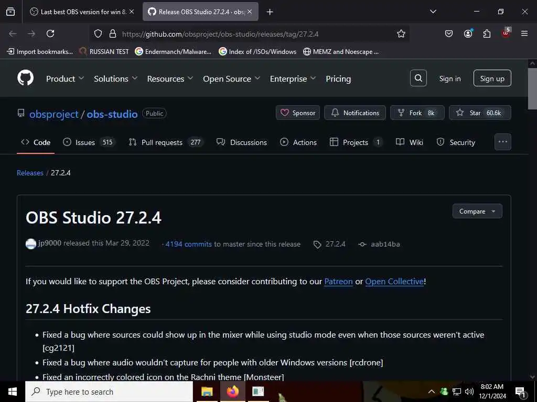Click the Firefox taskbar icon
Viewport: 537px width, 402px height.
[x=232, y=392]
